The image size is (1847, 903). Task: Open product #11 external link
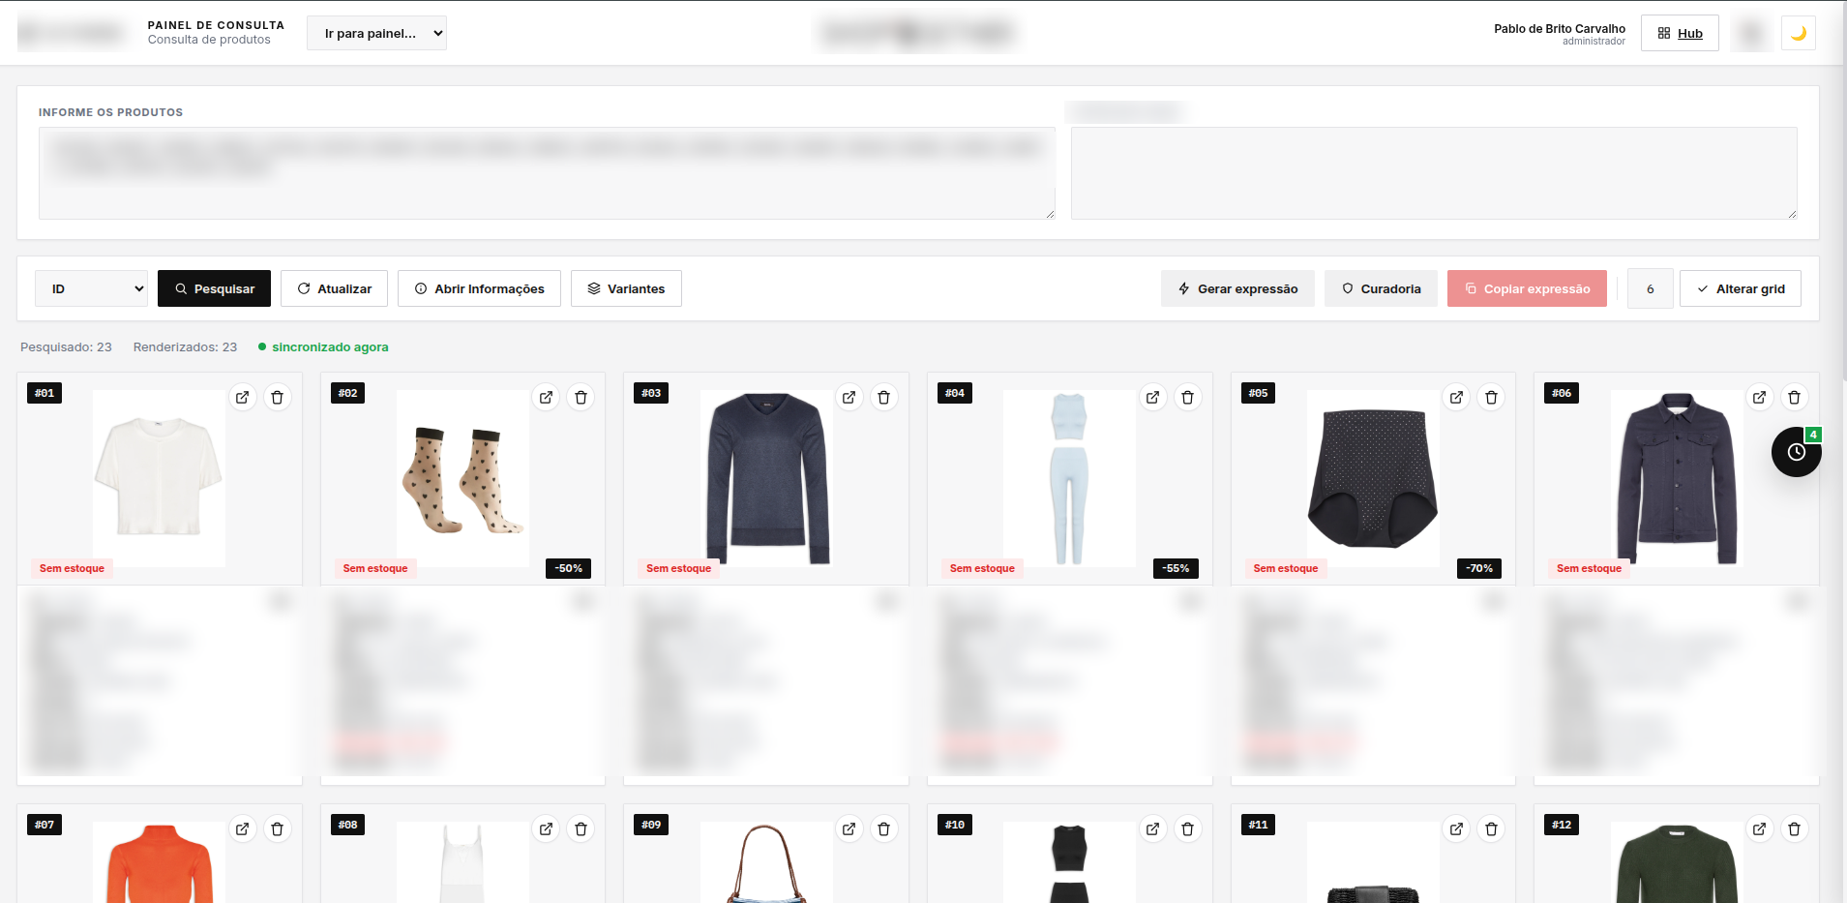pyautogui.click(x=1457, y=828)
